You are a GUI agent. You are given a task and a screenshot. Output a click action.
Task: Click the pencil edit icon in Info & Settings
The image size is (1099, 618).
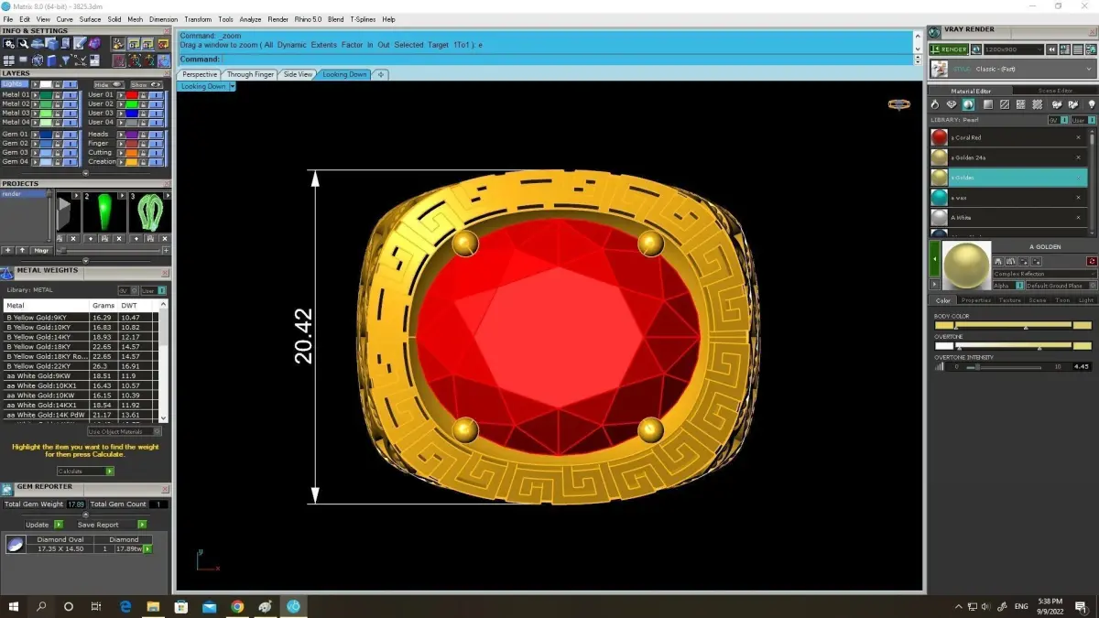click(80, 42)
